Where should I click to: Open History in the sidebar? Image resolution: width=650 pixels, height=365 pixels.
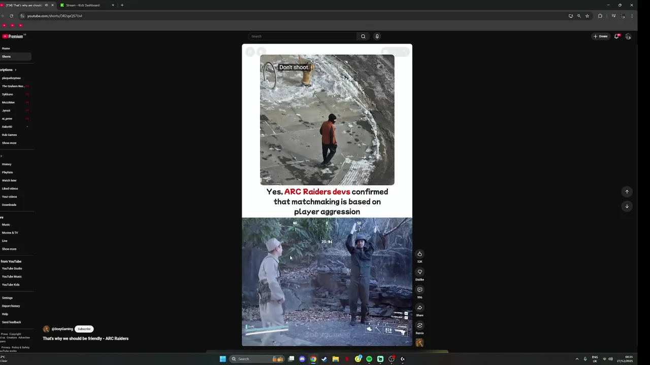pyautogui.click(x=7, y=164)
